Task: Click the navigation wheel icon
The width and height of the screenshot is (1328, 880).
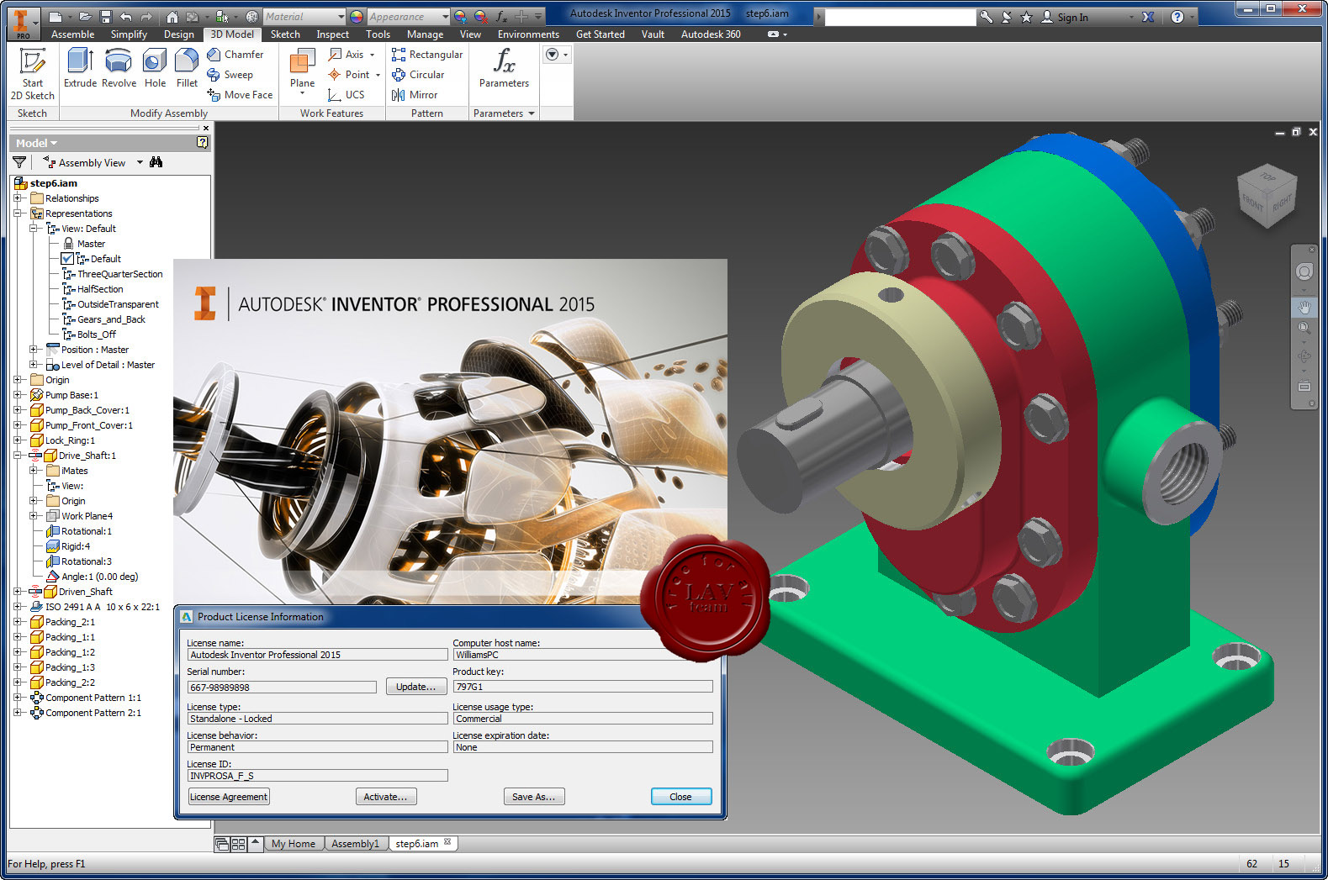Action: click(1304, 271)
